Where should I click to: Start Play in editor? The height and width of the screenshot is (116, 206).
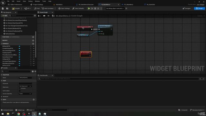(x=89, y=8)
